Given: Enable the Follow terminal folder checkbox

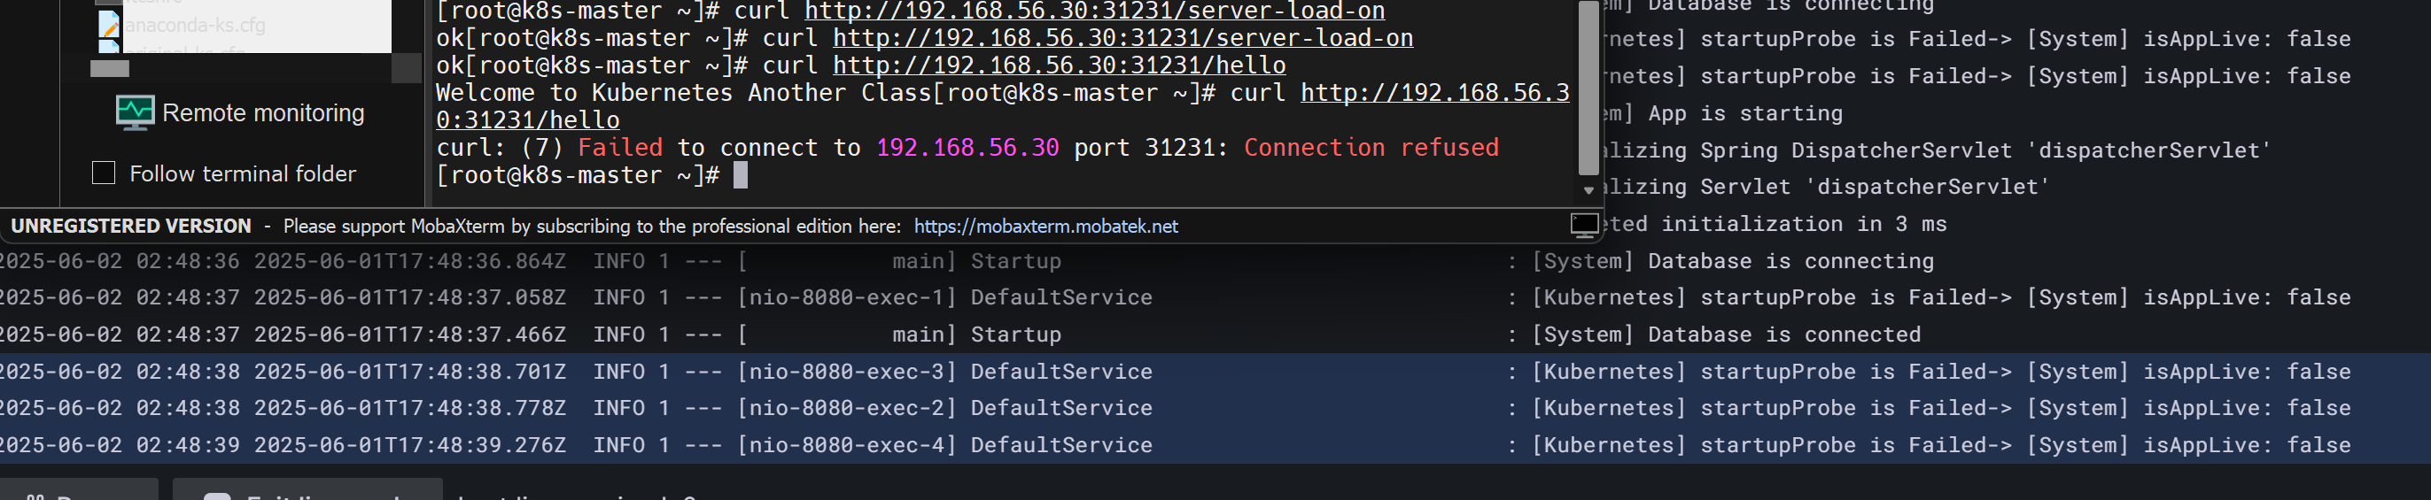Looking at the screenshot, I should (104, 173).
